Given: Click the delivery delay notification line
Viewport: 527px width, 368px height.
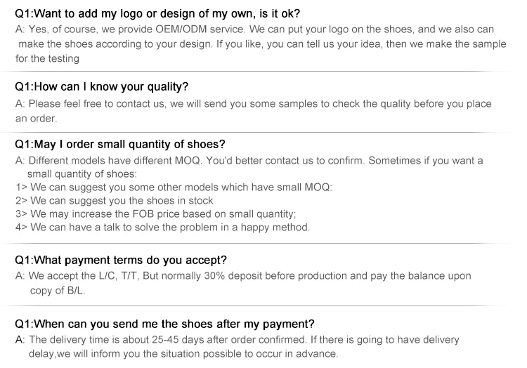Looking at the screenshot, I should coord(183,354).
